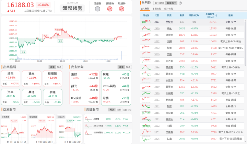Screen dimensions: 247x144
Task: Switch 熱門股 to 盤中即時 mode
Action: pyautogui.click(x=160, y=3)
